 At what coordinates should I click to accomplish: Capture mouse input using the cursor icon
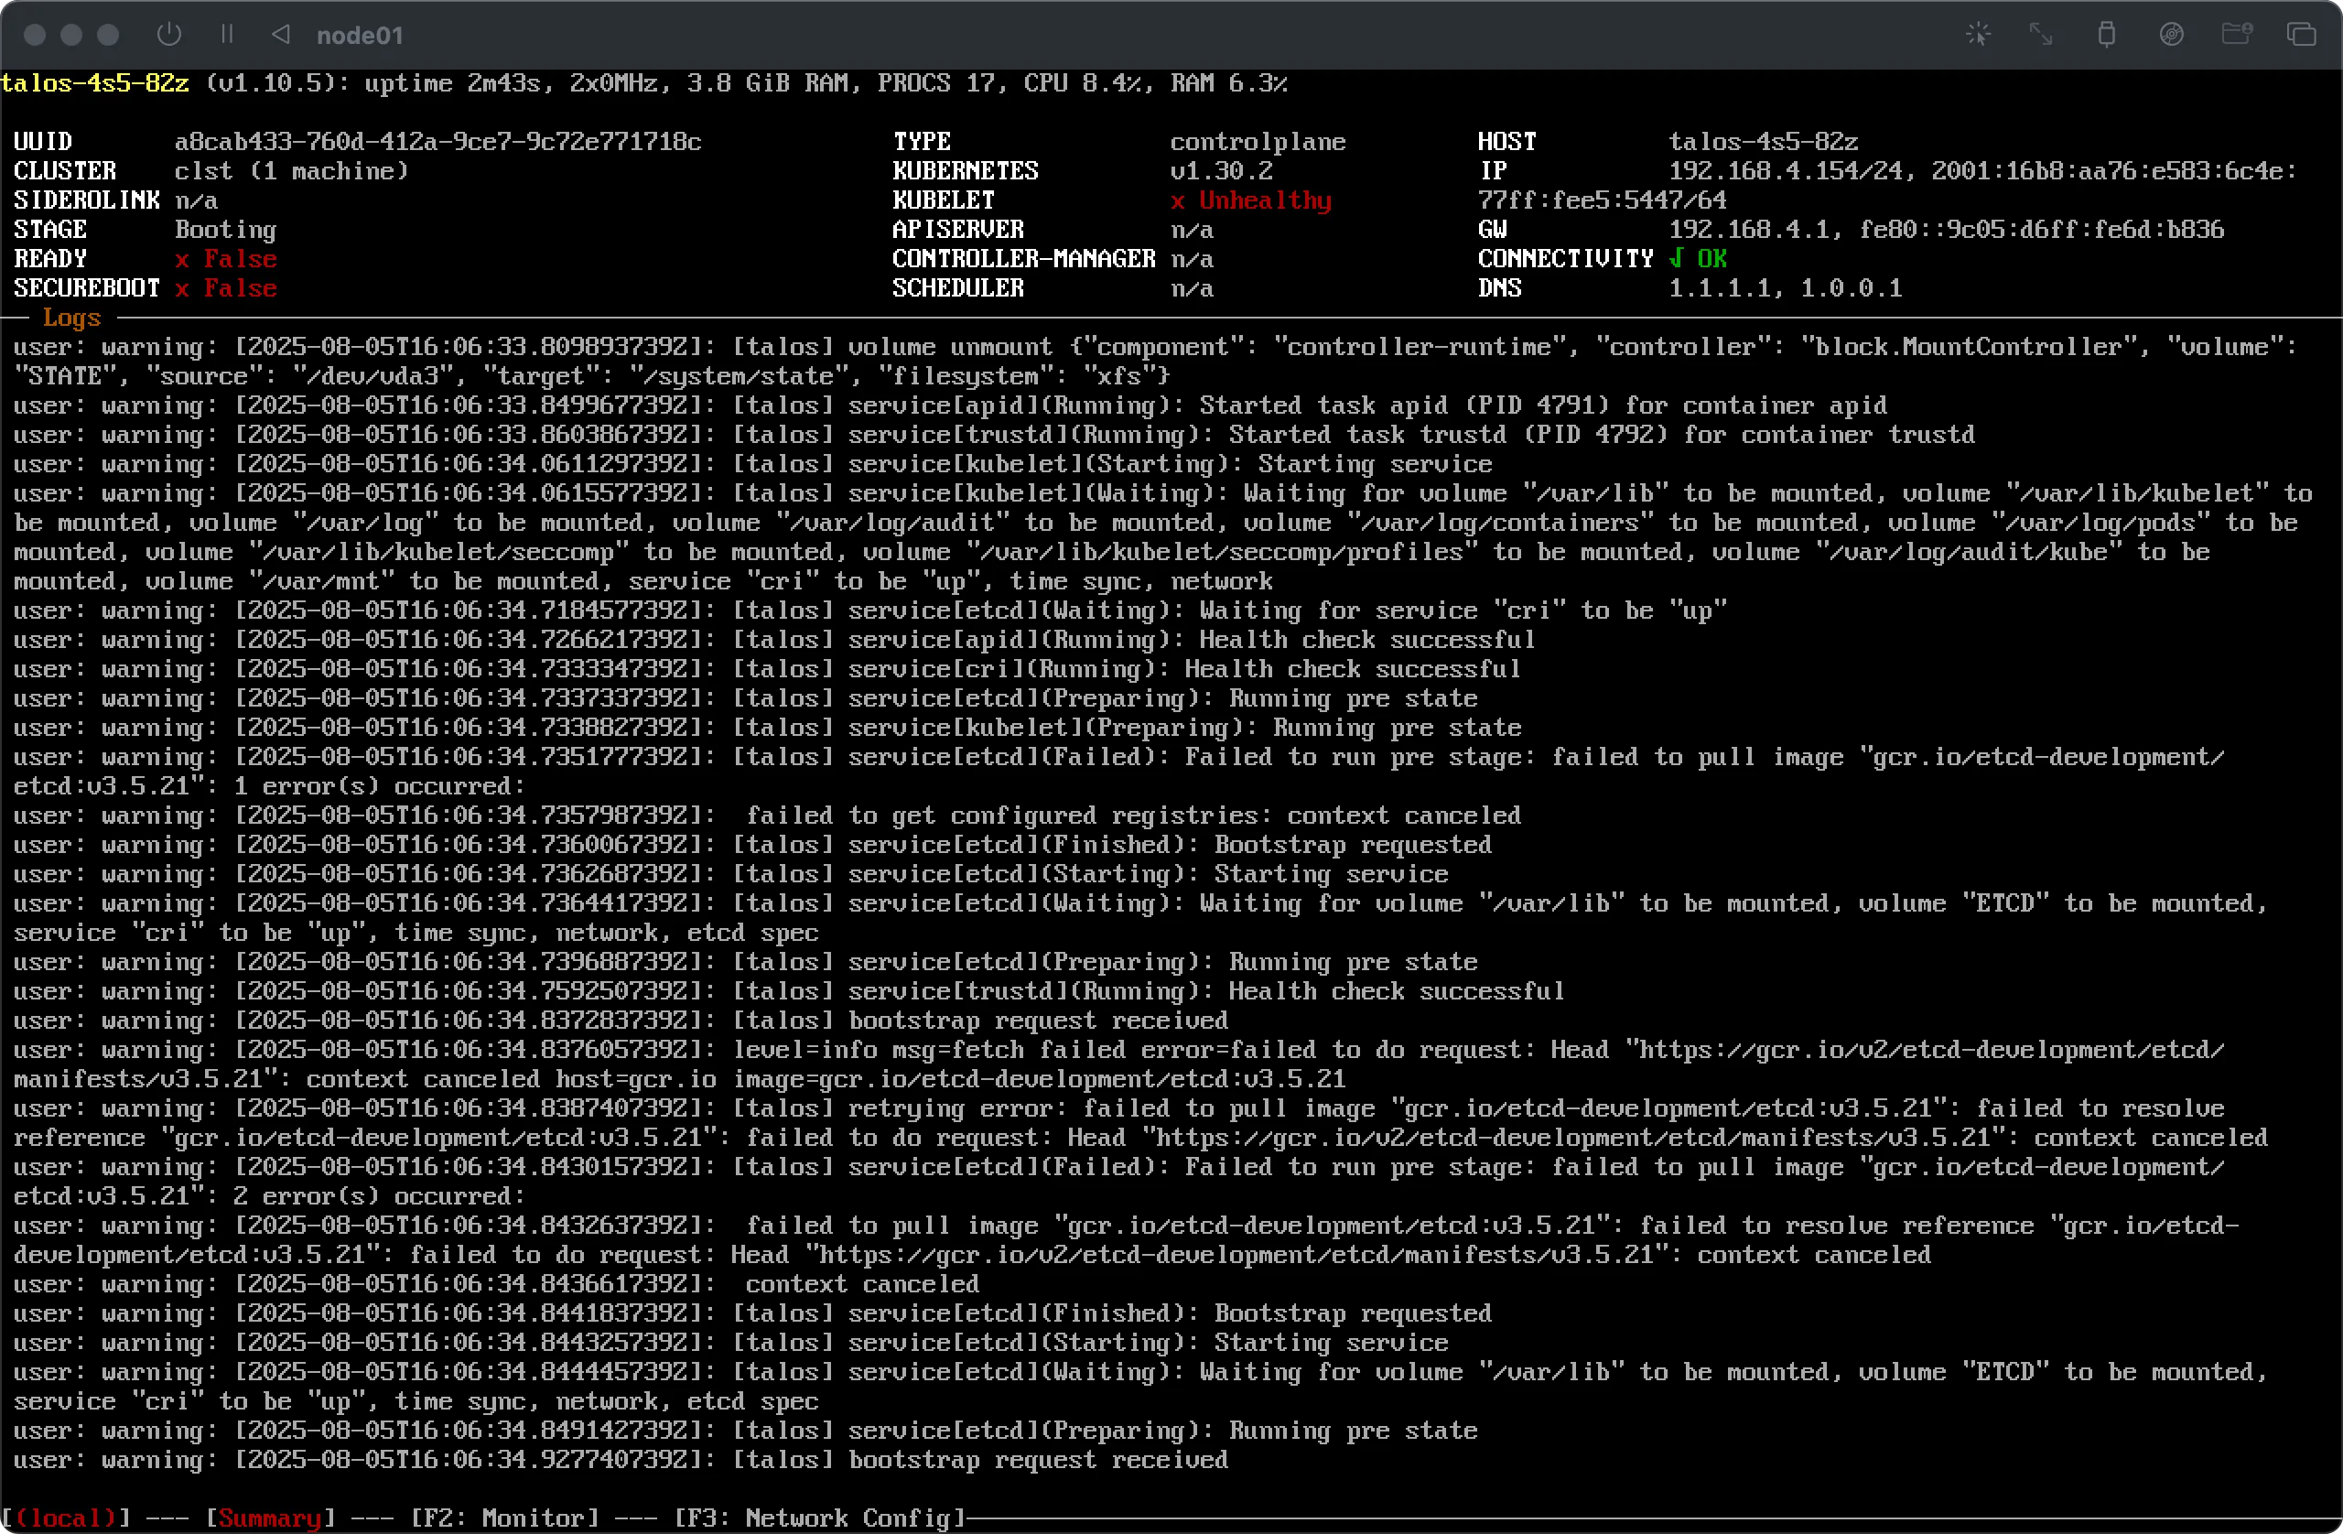click(1978, 34)
